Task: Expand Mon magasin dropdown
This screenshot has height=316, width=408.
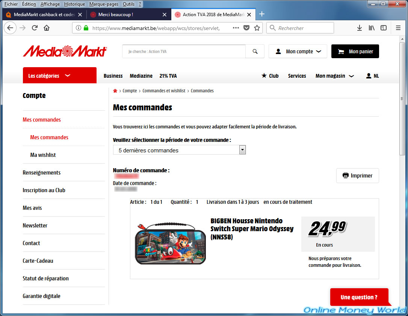Action: pos(335,76)
